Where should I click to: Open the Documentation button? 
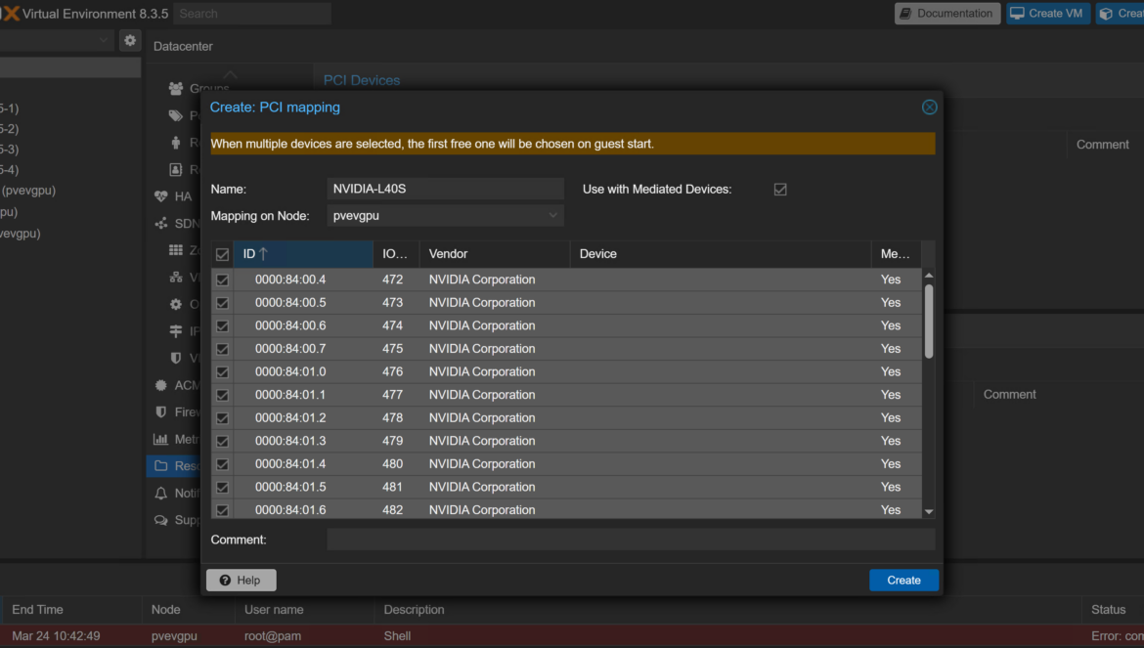pyautogui.click(x=947, y=13)
